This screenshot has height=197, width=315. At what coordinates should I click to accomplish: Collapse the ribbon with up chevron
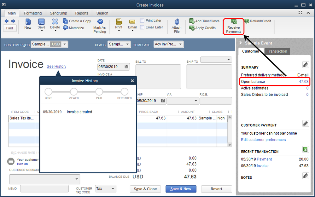308,13
